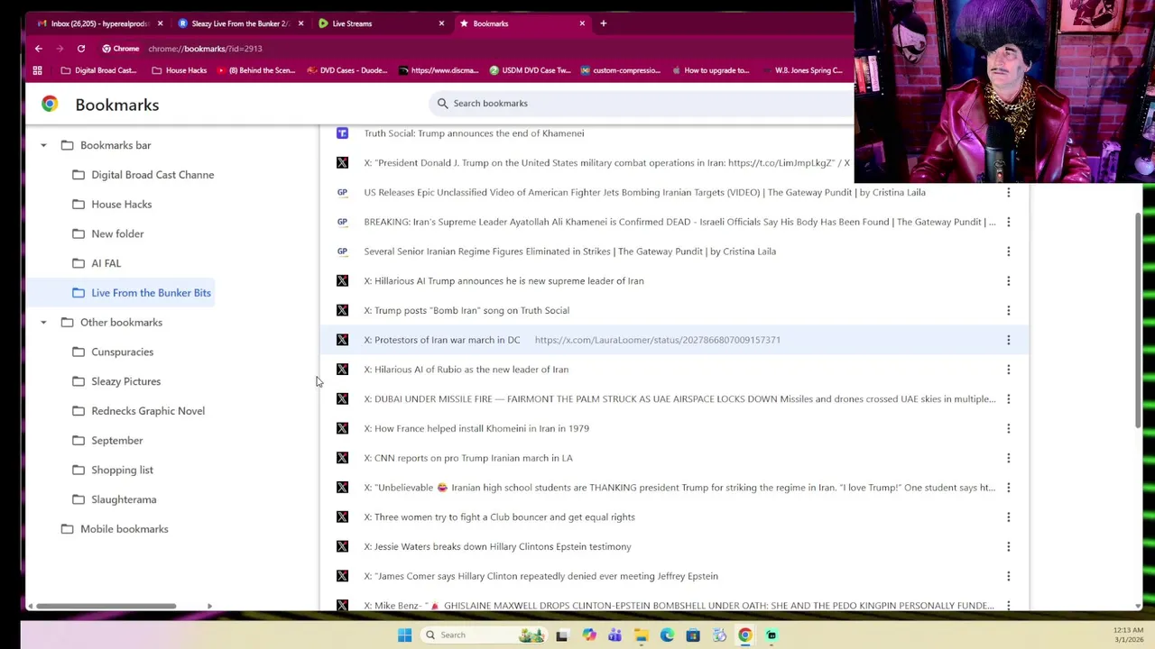Select Live From the Bunker Bits folder
1155x649 pixels.
click(x=142, y=293)
